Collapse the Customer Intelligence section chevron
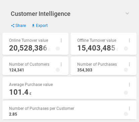The image size is (139, 122). click(x=127, y=13)
